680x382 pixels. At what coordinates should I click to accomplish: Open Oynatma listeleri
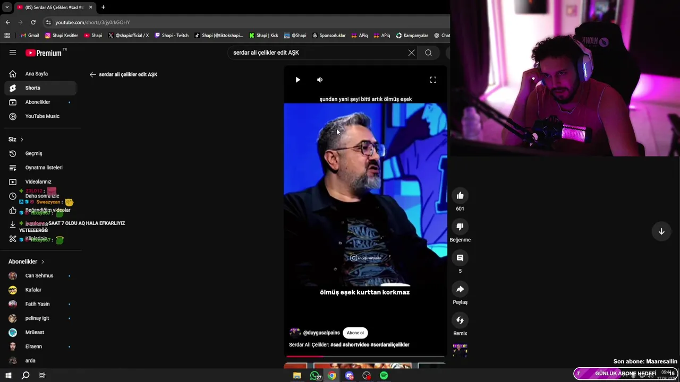pos(40,168)
